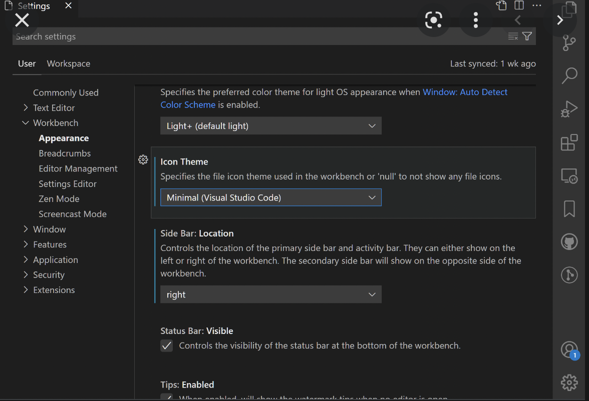The width and height of the screenshot is (589, 401).
Task: Open the Side Bar: Location dropdown
Action: [x=271, y=294]
